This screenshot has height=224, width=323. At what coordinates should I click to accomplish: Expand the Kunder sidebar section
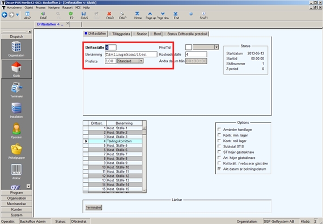point(16,209)
